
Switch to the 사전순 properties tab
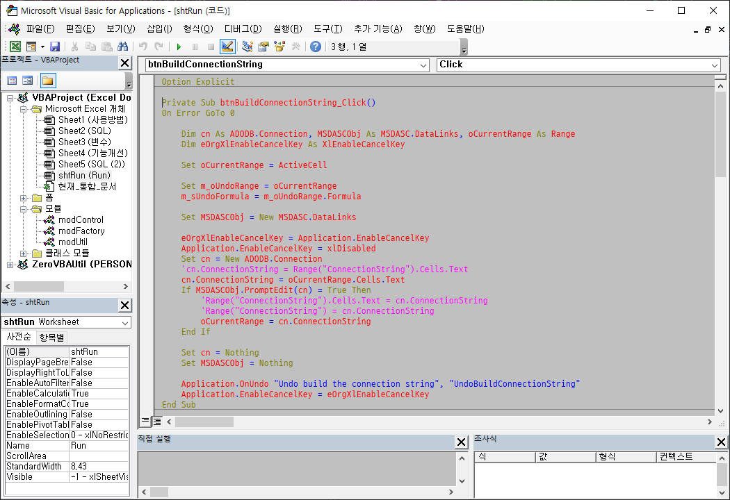pos(19,337)
